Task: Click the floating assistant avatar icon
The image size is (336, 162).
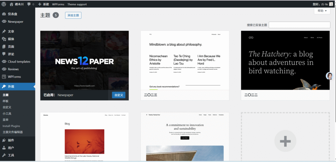Action: tap(329, 76)
